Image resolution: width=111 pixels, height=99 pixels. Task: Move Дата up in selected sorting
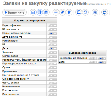[x=92, y=62]
